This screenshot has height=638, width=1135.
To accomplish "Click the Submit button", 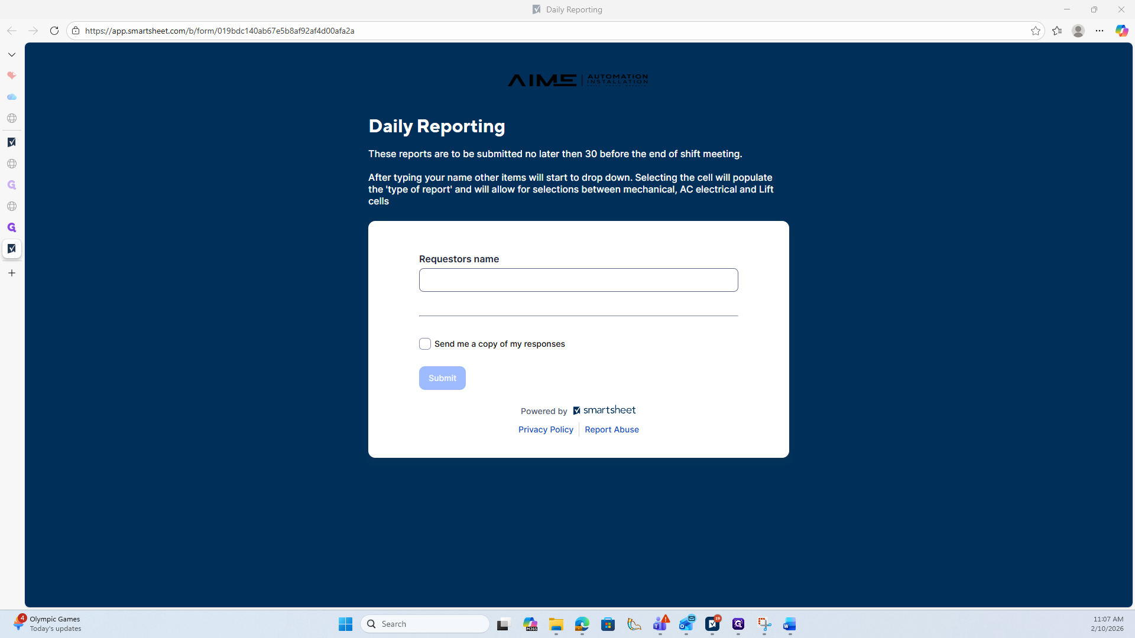I will pyautogui.click(x=442, y=378).
